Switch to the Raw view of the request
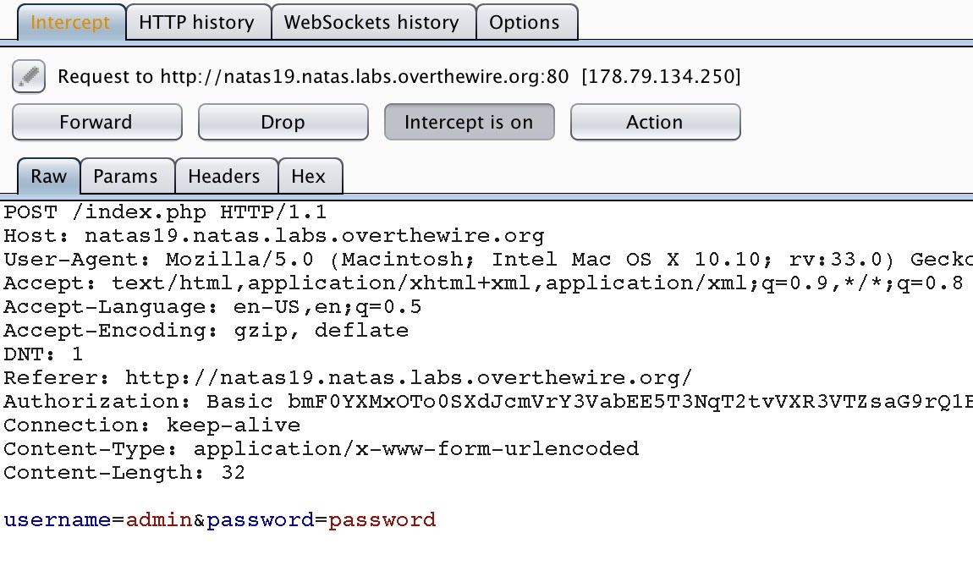 click(47, 176)
